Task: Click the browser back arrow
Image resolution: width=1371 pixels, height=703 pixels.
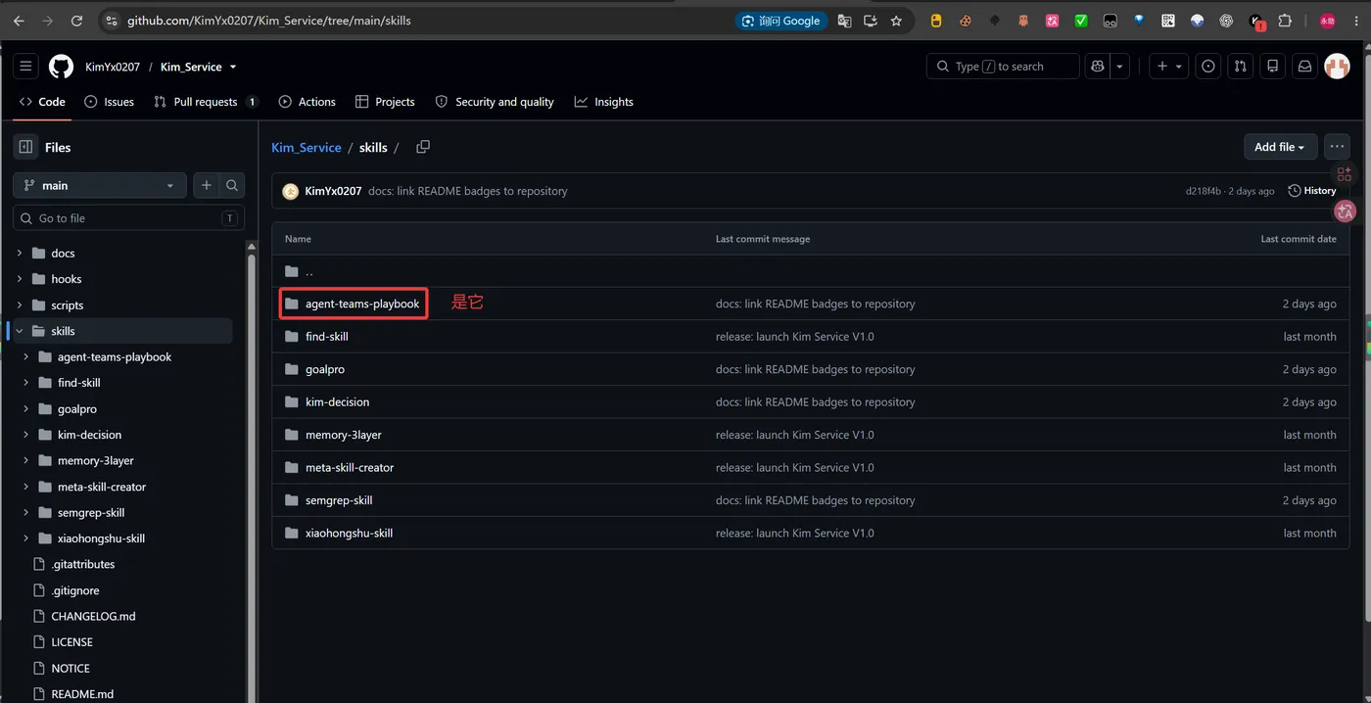Action: coord(19,21)
